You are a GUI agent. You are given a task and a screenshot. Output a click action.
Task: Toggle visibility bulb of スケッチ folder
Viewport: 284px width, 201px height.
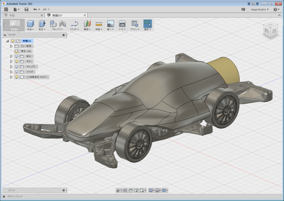point(16,72)
